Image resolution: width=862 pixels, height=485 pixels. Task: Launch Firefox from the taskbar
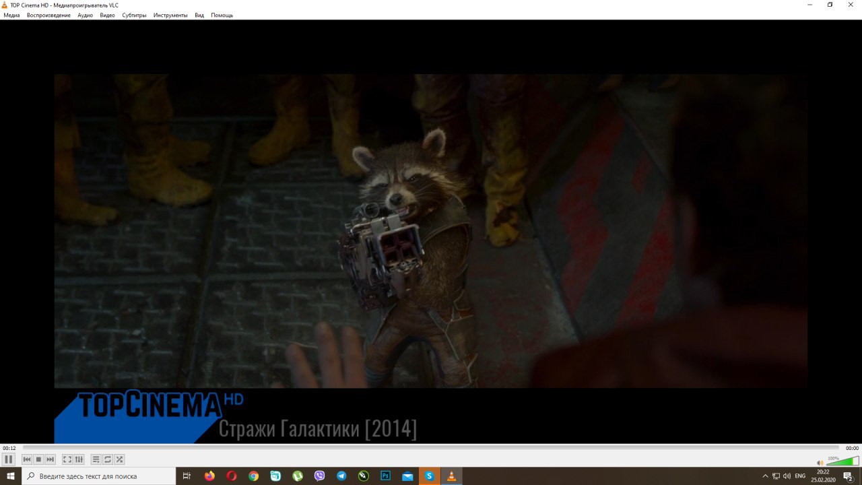pos(209,476)
